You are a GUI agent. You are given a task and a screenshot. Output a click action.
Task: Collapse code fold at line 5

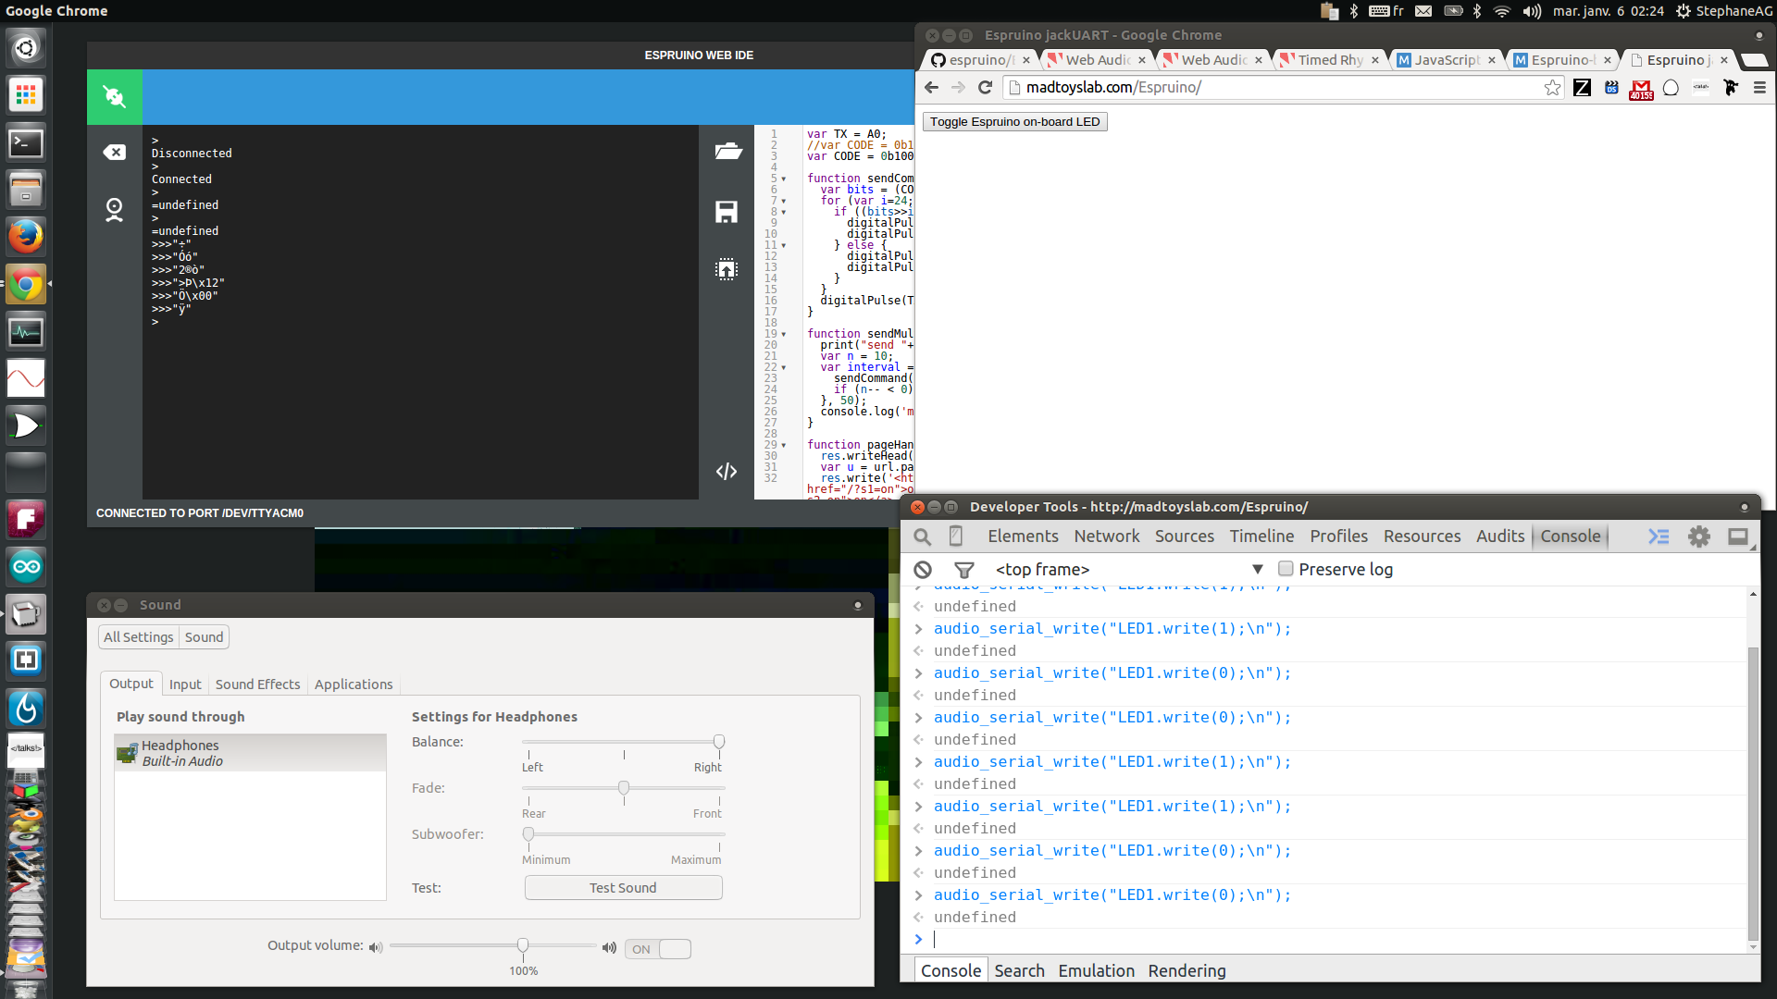pos(784,179)
